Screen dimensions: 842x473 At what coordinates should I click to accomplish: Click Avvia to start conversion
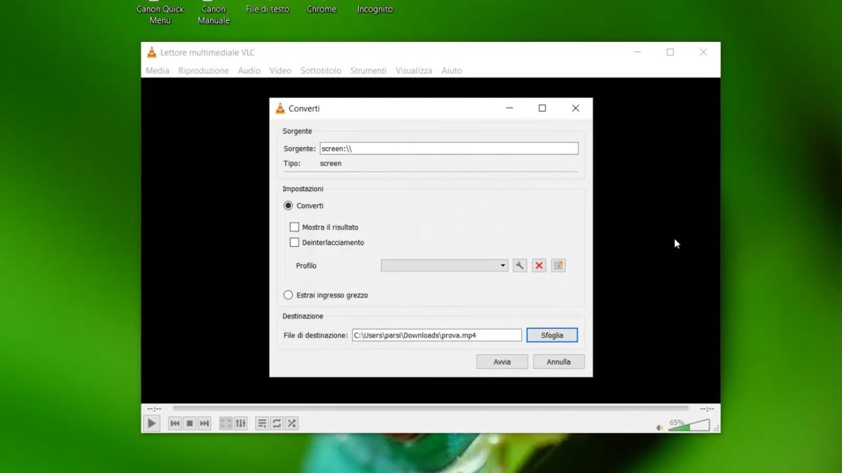[x=502, y=362]
